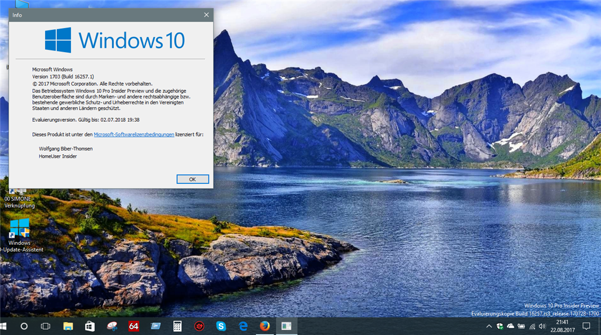Image resolution: width=601 pixels, height=335 pixels.
Task: Click the 'Microsoft Windows' heading text
Action: 52,70
